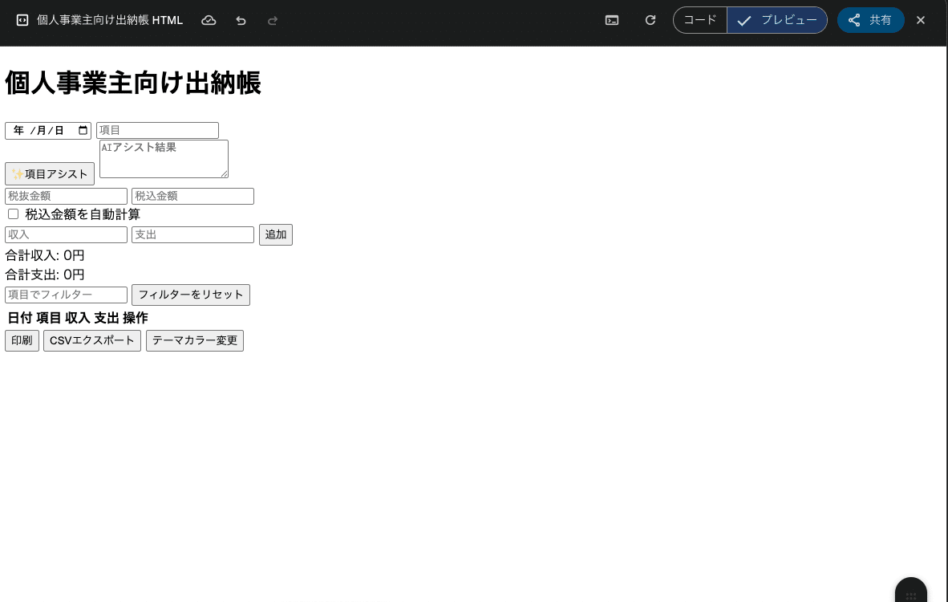Click the 合計収入: 0円 text
The width and height of the screenshot is (948, 602).
click(x=45, y=255)
